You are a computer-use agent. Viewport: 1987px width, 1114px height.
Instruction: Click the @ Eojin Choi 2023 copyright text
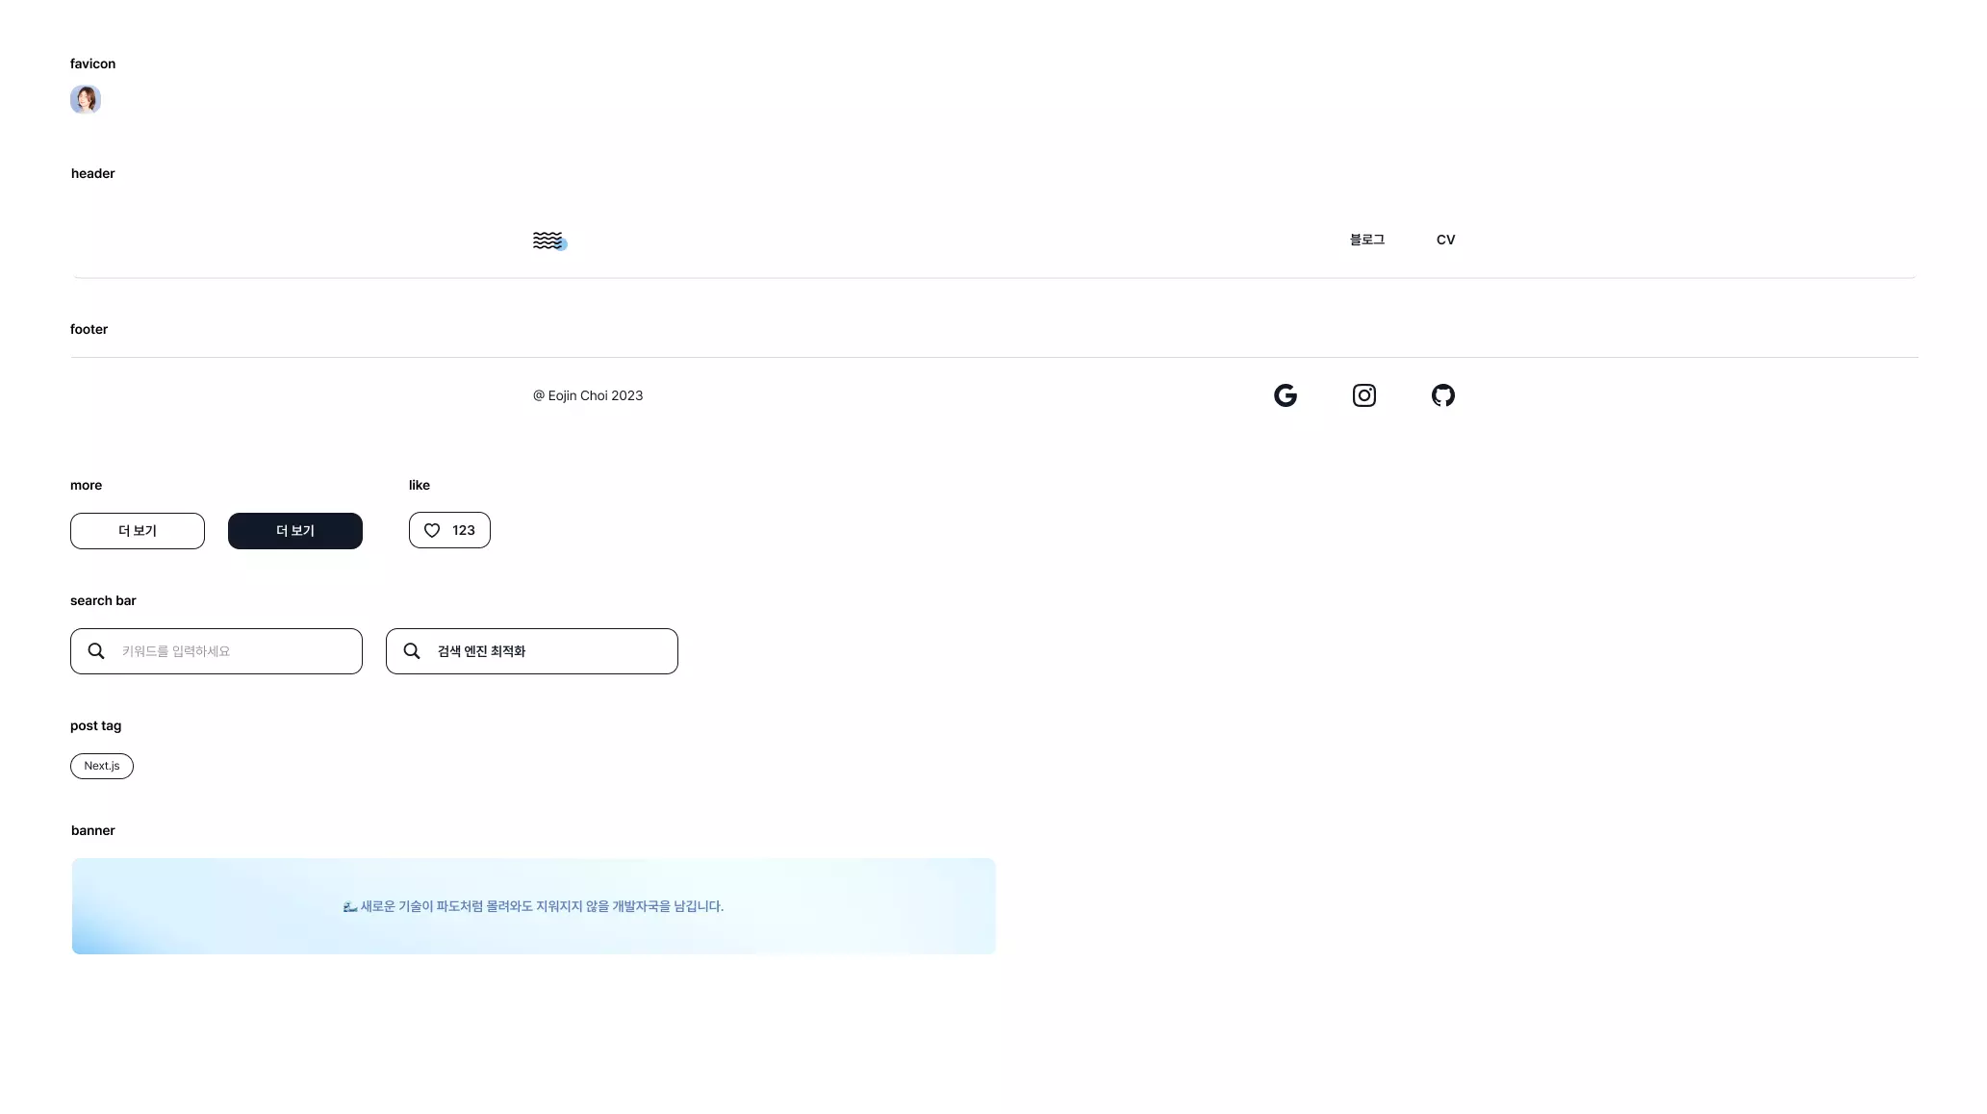point(588,394)
